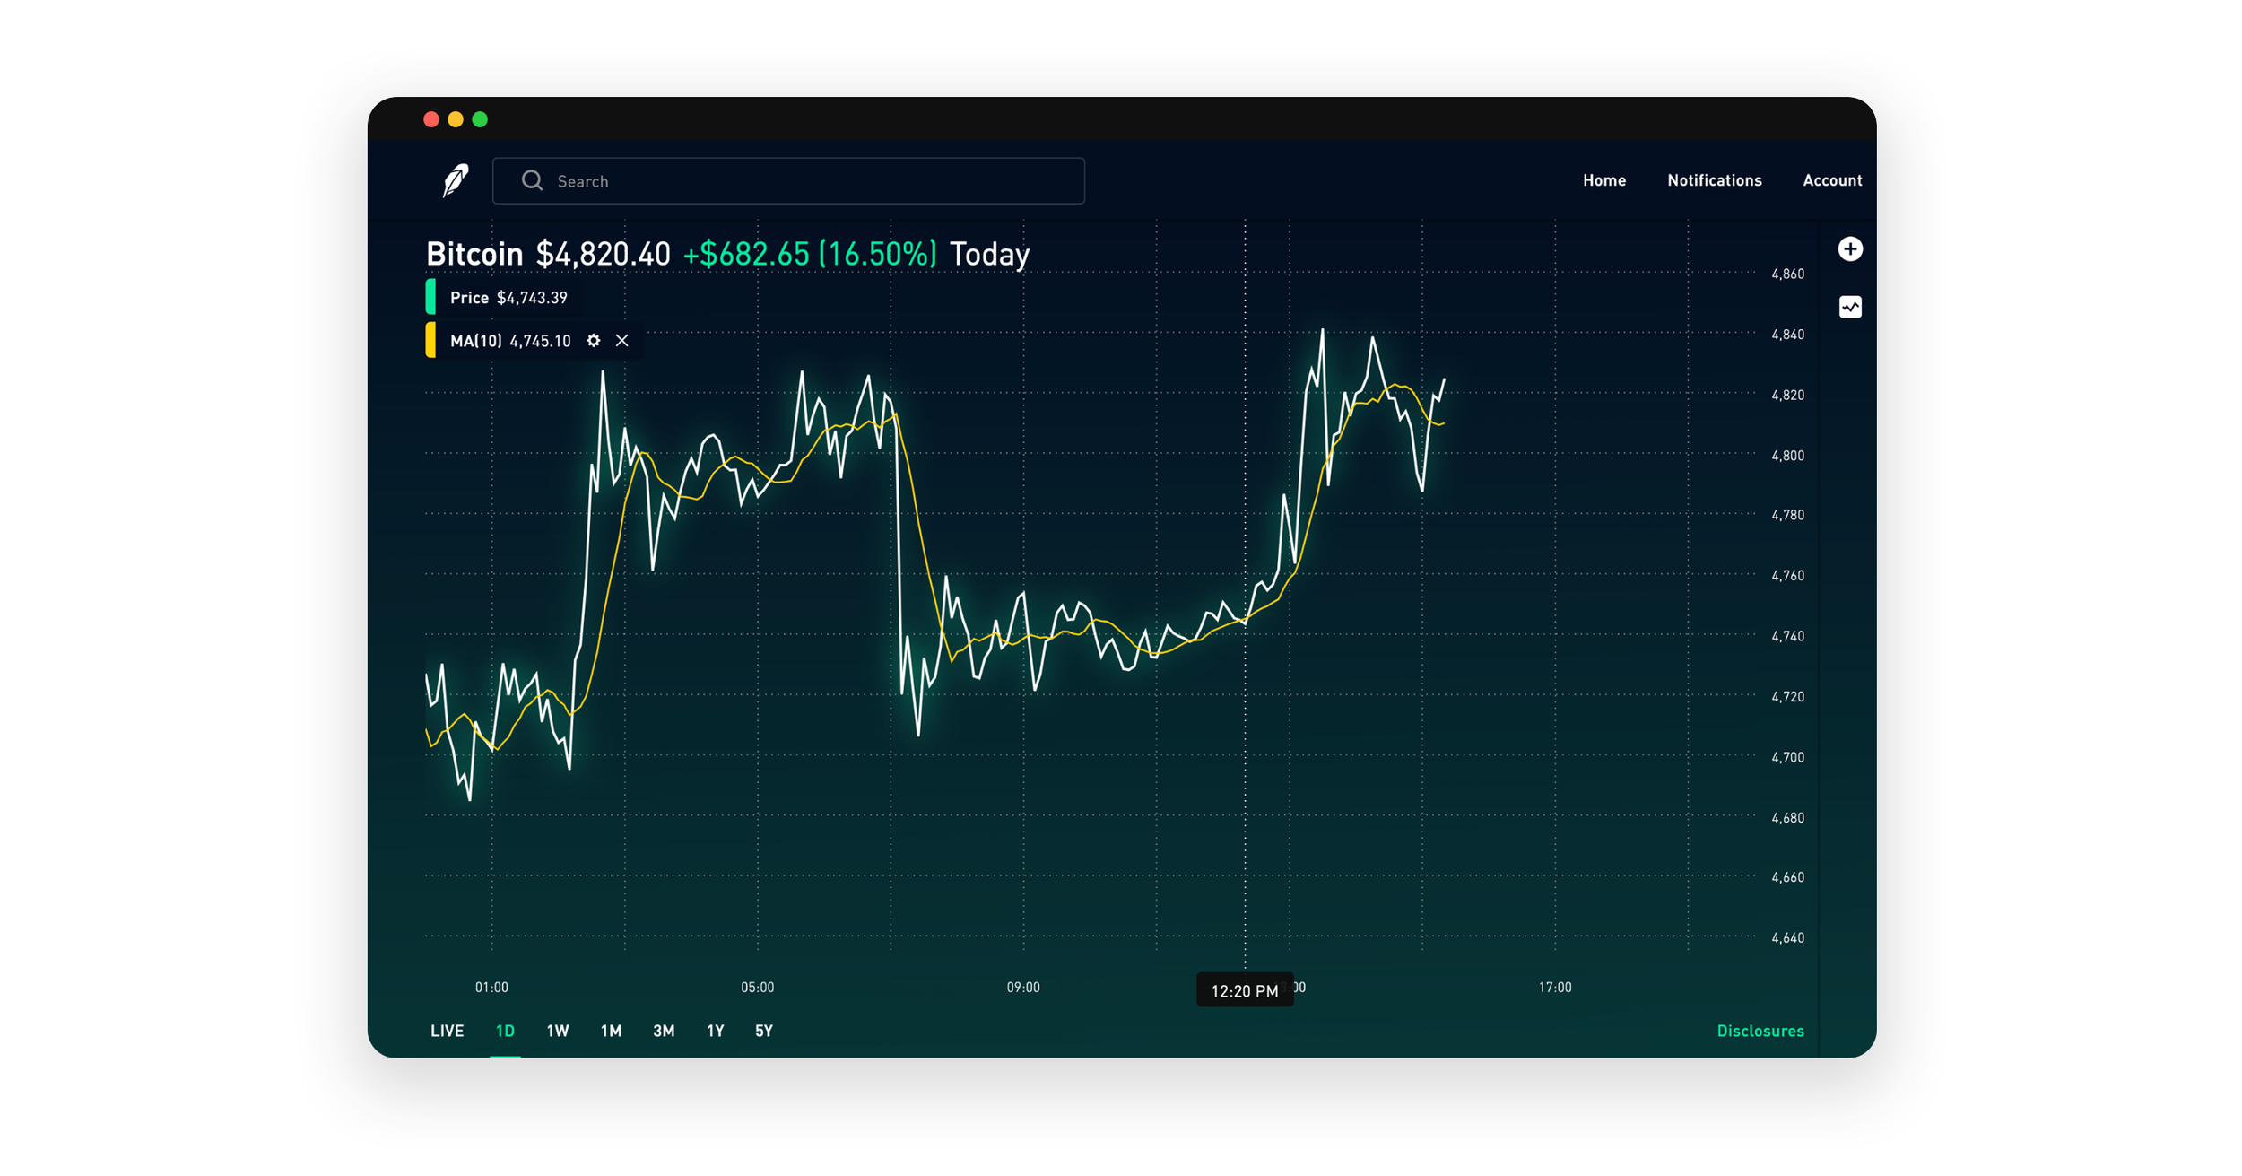The width and height of the screenshot is (2242, 1176).
Task: Open the Notifications dropdown
Action: [1713, 180]
